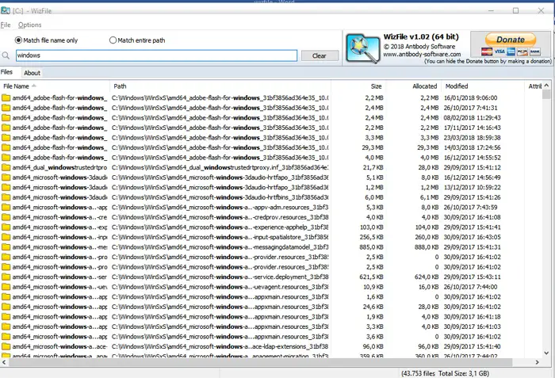Image resolution: width=555 pixels, height=378 pixels.
Task: Select the input-spatialstore path entry
Action: [220, 237]
